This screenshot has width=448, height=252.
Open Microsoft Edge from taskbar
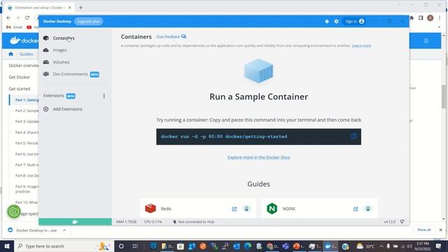pos(247,246)
